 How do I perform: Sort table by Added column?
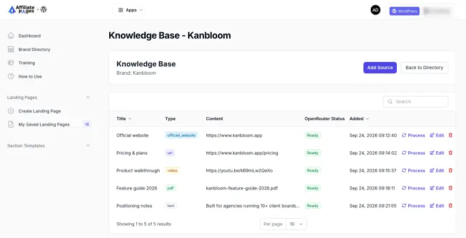coord(359,118)
